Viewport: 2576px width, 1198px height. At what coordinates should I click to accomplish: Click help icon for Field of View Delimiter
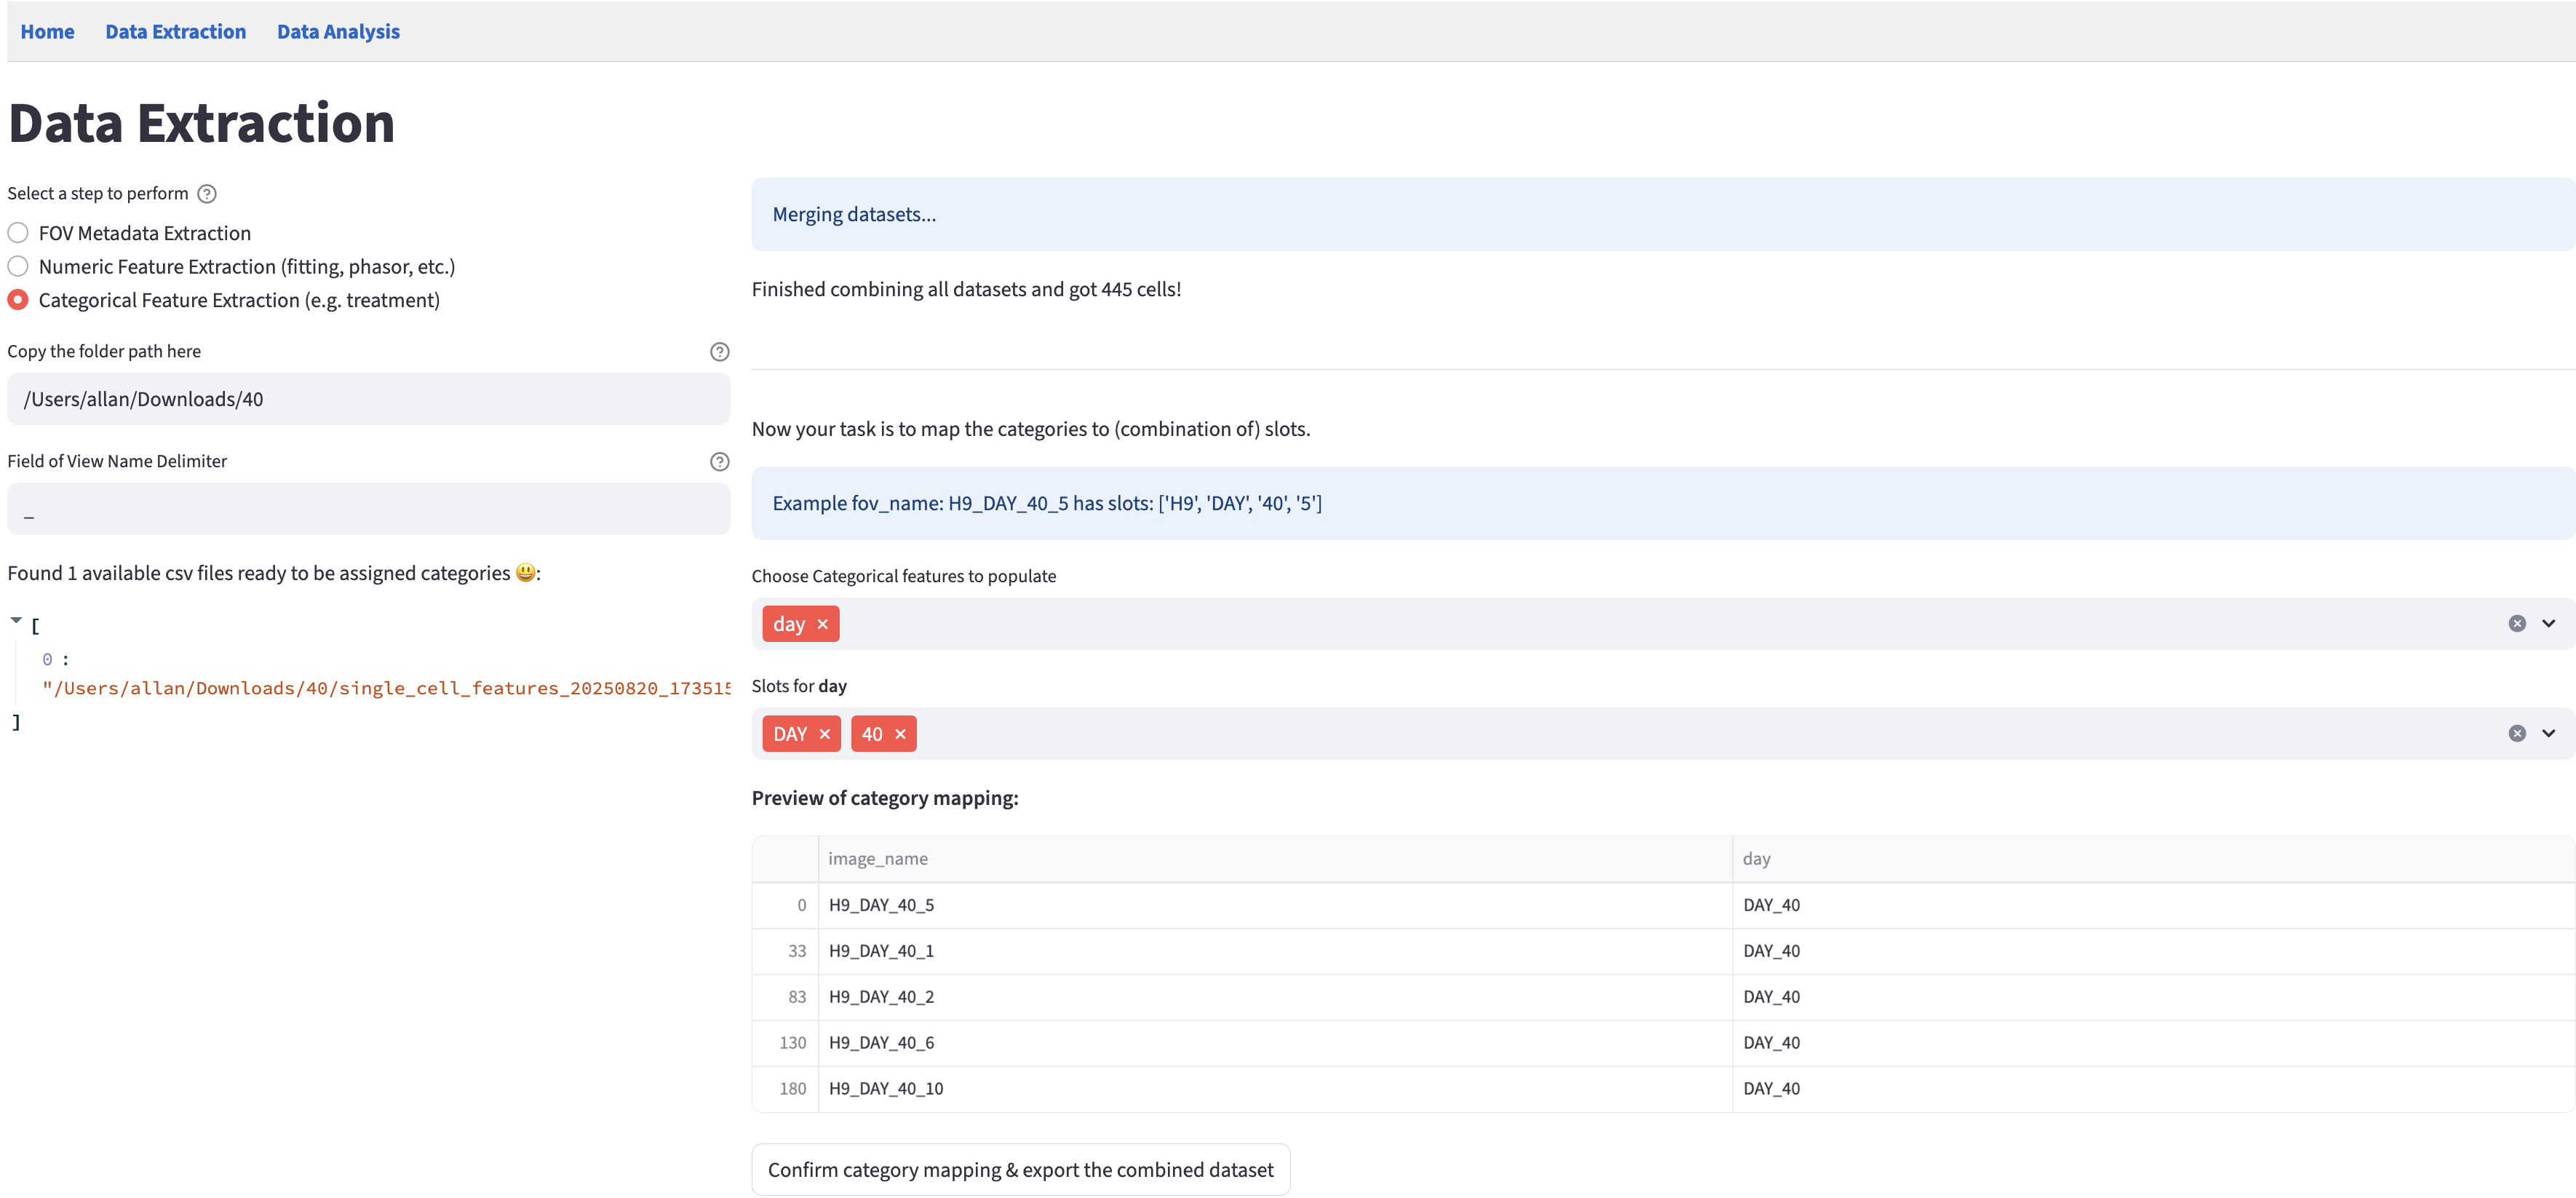click(x=719, y=462)
